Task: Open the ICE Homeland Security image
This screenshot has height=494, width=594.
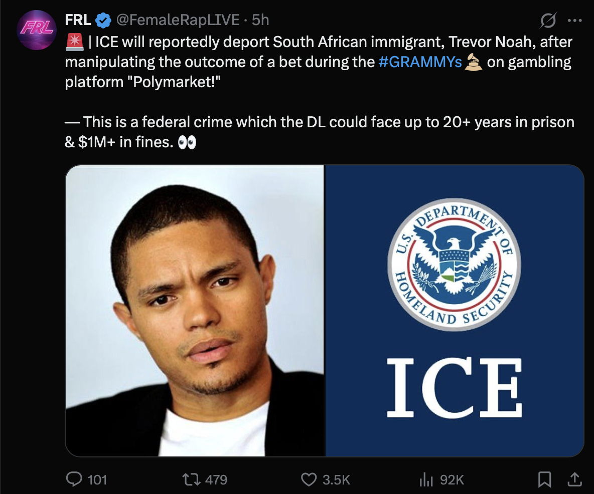Action: [x=455, y=311]
